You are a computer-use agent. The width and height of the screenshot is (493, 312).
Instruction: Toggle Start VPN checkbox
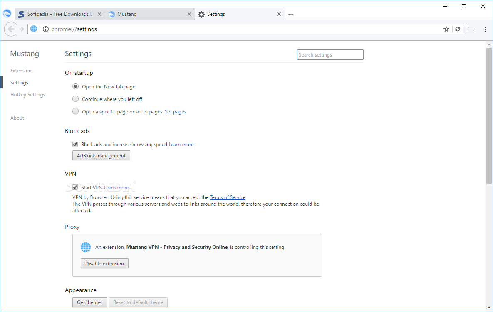(x=75, y=187)
